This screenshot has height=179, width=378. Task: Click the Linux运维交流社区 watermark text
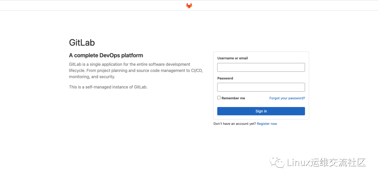(x=326, y=163)
